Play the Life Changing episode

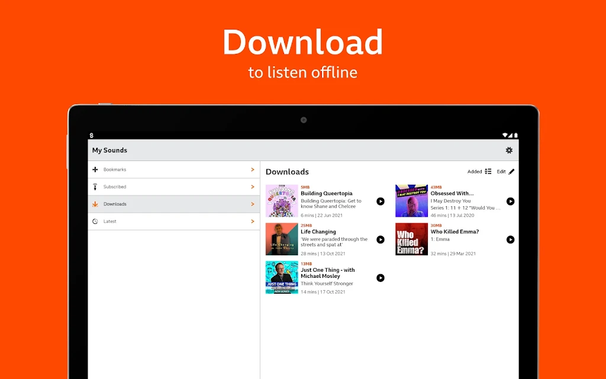point(381,239)
